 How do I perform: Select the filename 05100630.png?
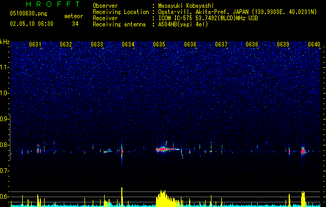click(29, 13)
